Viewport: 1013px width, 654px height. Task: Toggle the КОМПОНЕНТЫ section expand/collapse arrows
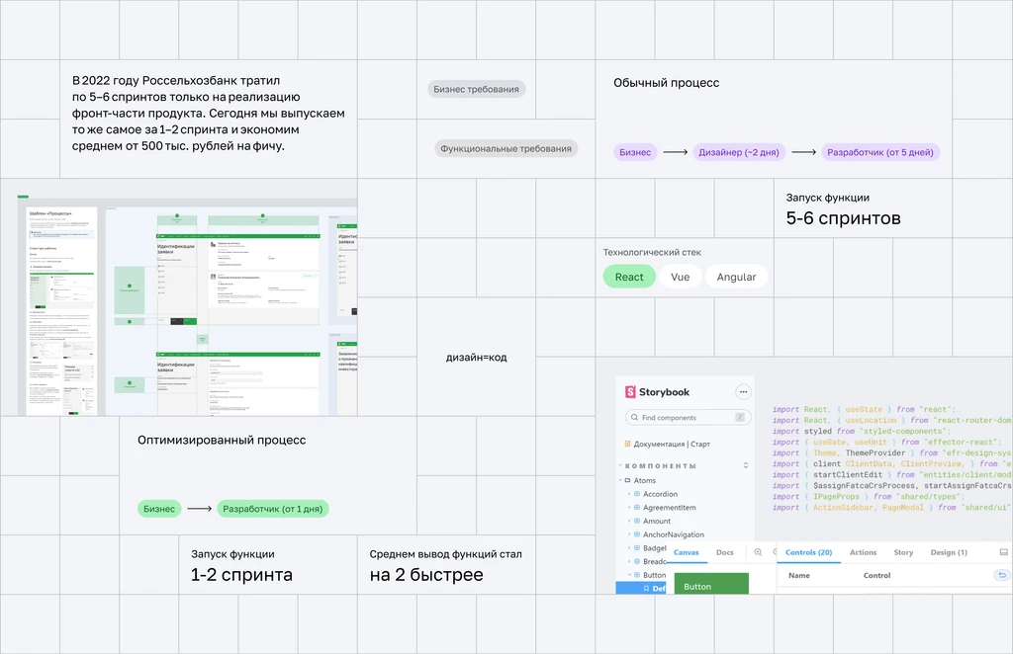click(744, 465)
